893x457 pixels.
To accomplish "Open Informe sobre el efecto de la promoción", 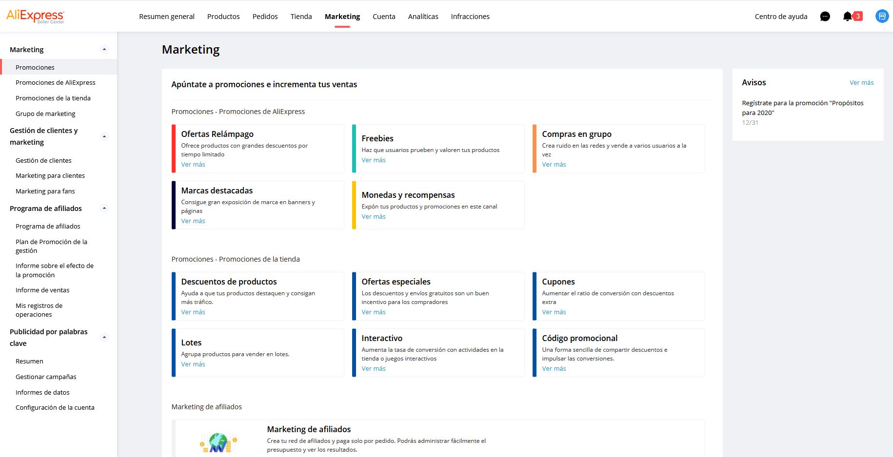I will pyautogui.click(x=55, y=270).
